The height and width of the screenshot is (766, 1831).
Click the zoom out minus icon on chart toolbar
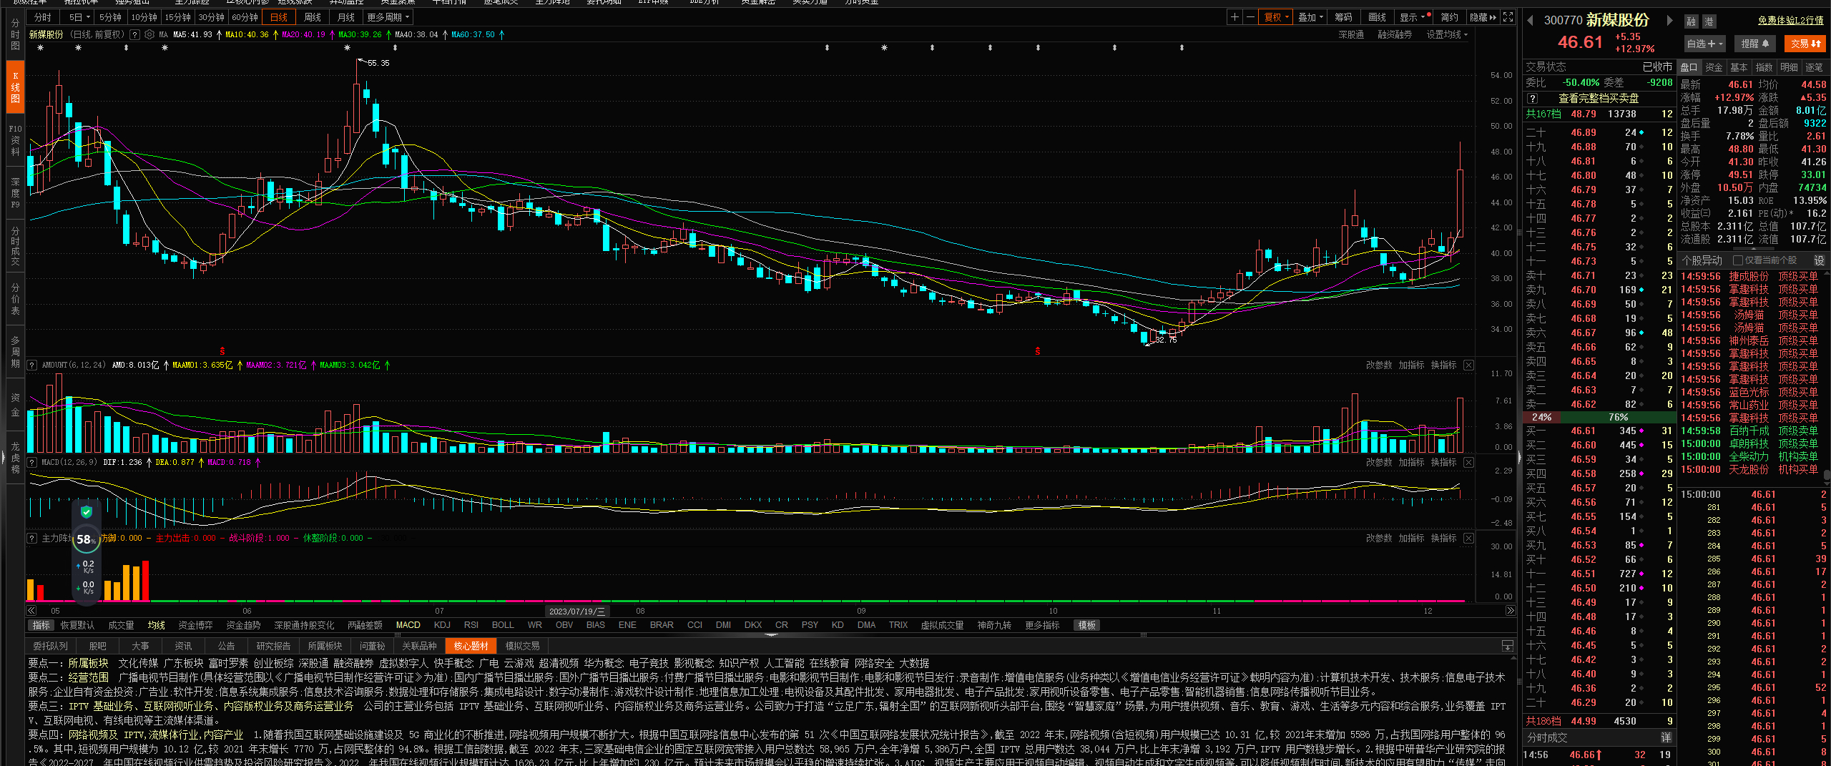pyautogui.click(x=1250, y=17)
